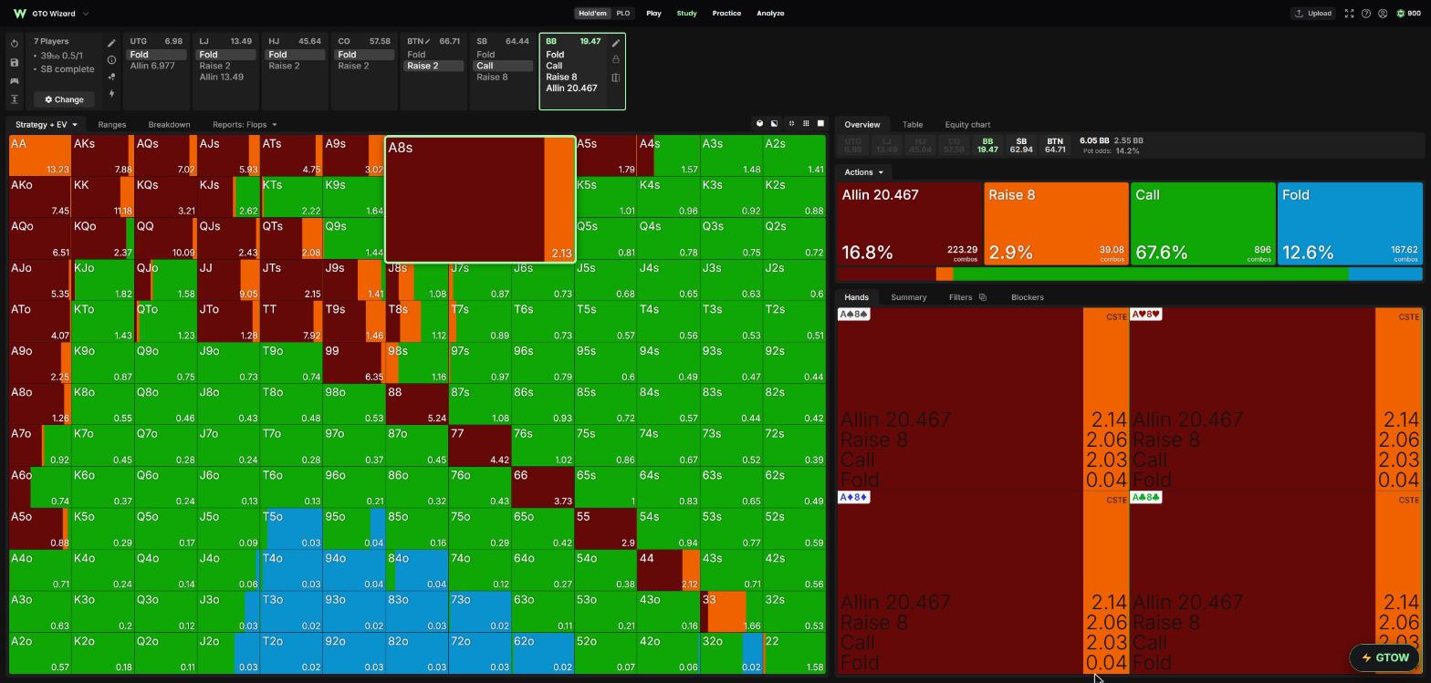Screen dimensions: 1431x683
Task: Click the info circle icon beside 7 Players
Action: tap(111, 60)
